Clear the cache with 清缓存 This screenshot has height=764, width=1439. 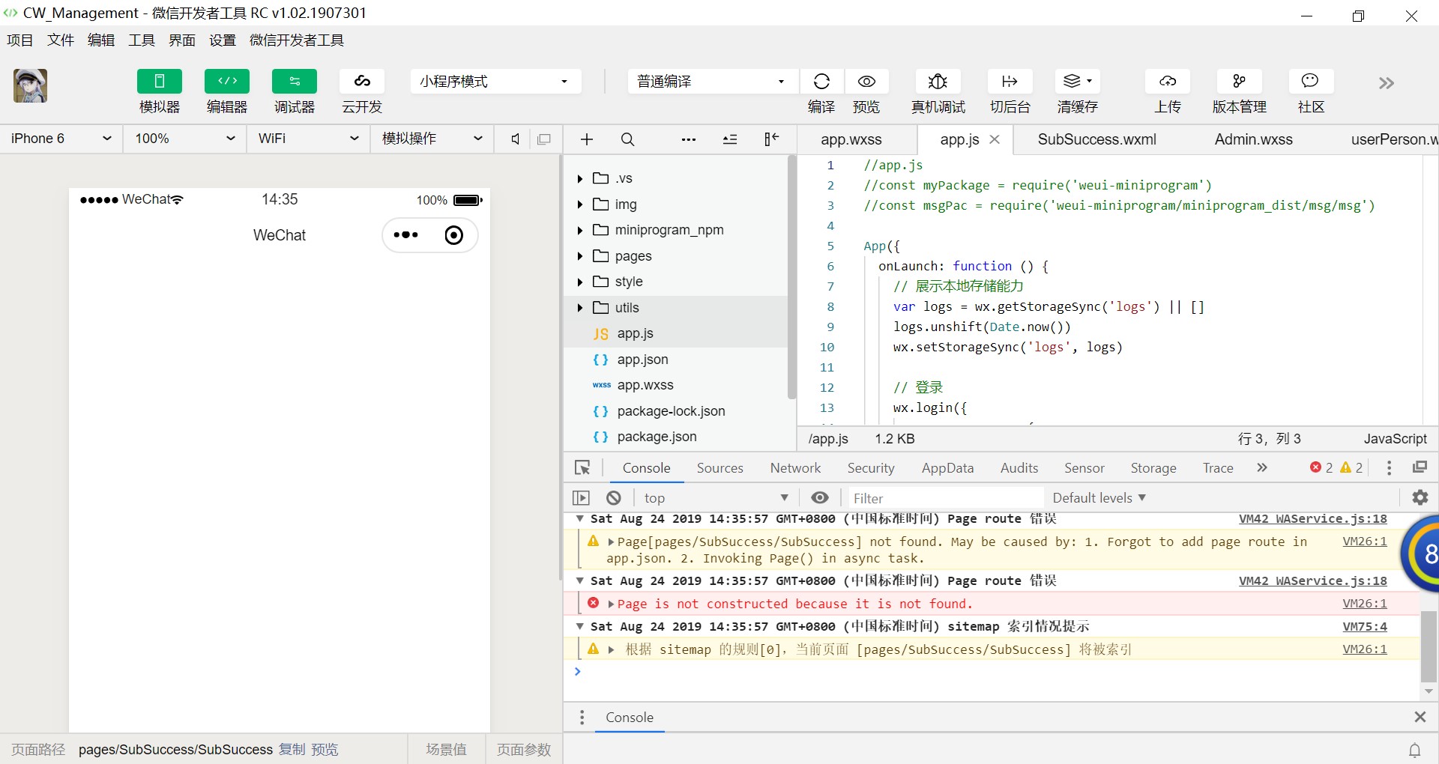[1076, 91]
